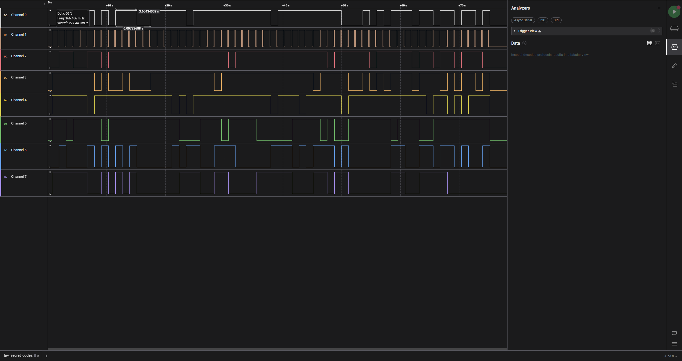This screenshot has width=682, height=361.
Task: Switch Data panel to terminal view
Action: (657, 43)
